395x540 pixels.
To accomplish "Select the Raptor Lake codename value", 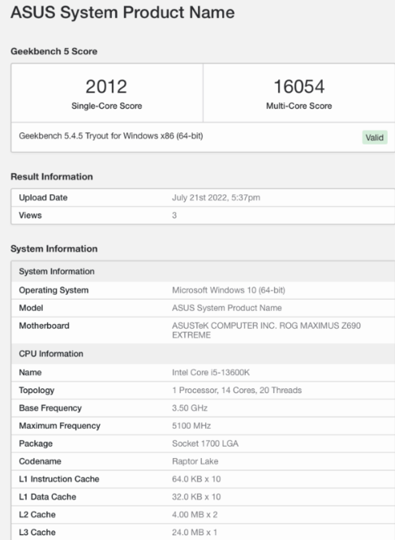I will [x=195, y=461].
